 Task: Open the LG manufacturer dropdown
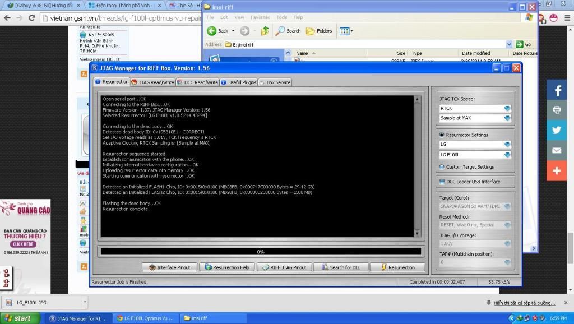pyautogui.click(x=507, y=144)
